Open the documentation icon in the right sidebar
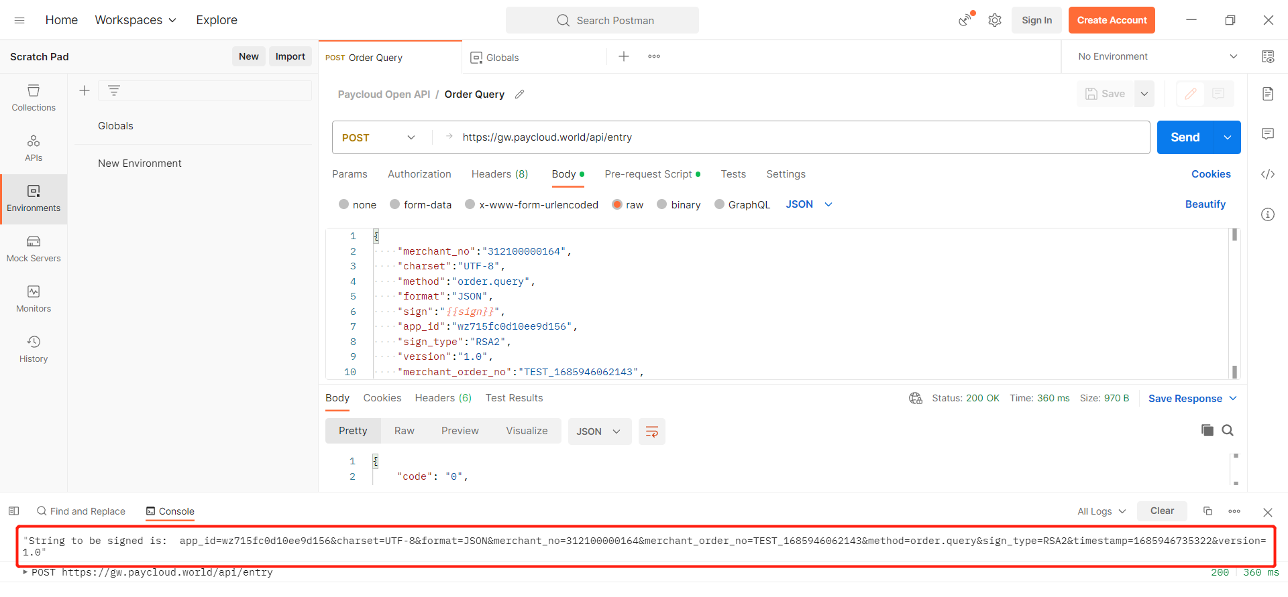This screenshot has height=597, width=1288. click(x=1268, y=94)
